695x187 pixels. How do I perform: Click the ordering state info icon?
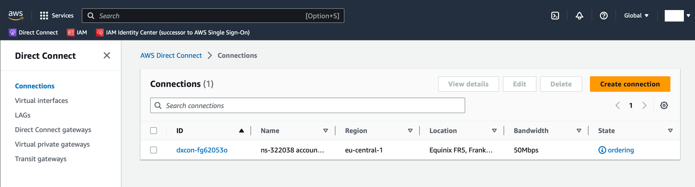[x=602, y=150]
